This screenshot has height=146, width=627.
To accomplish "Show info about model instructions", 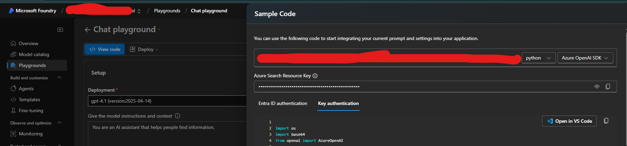I will 177,116.
